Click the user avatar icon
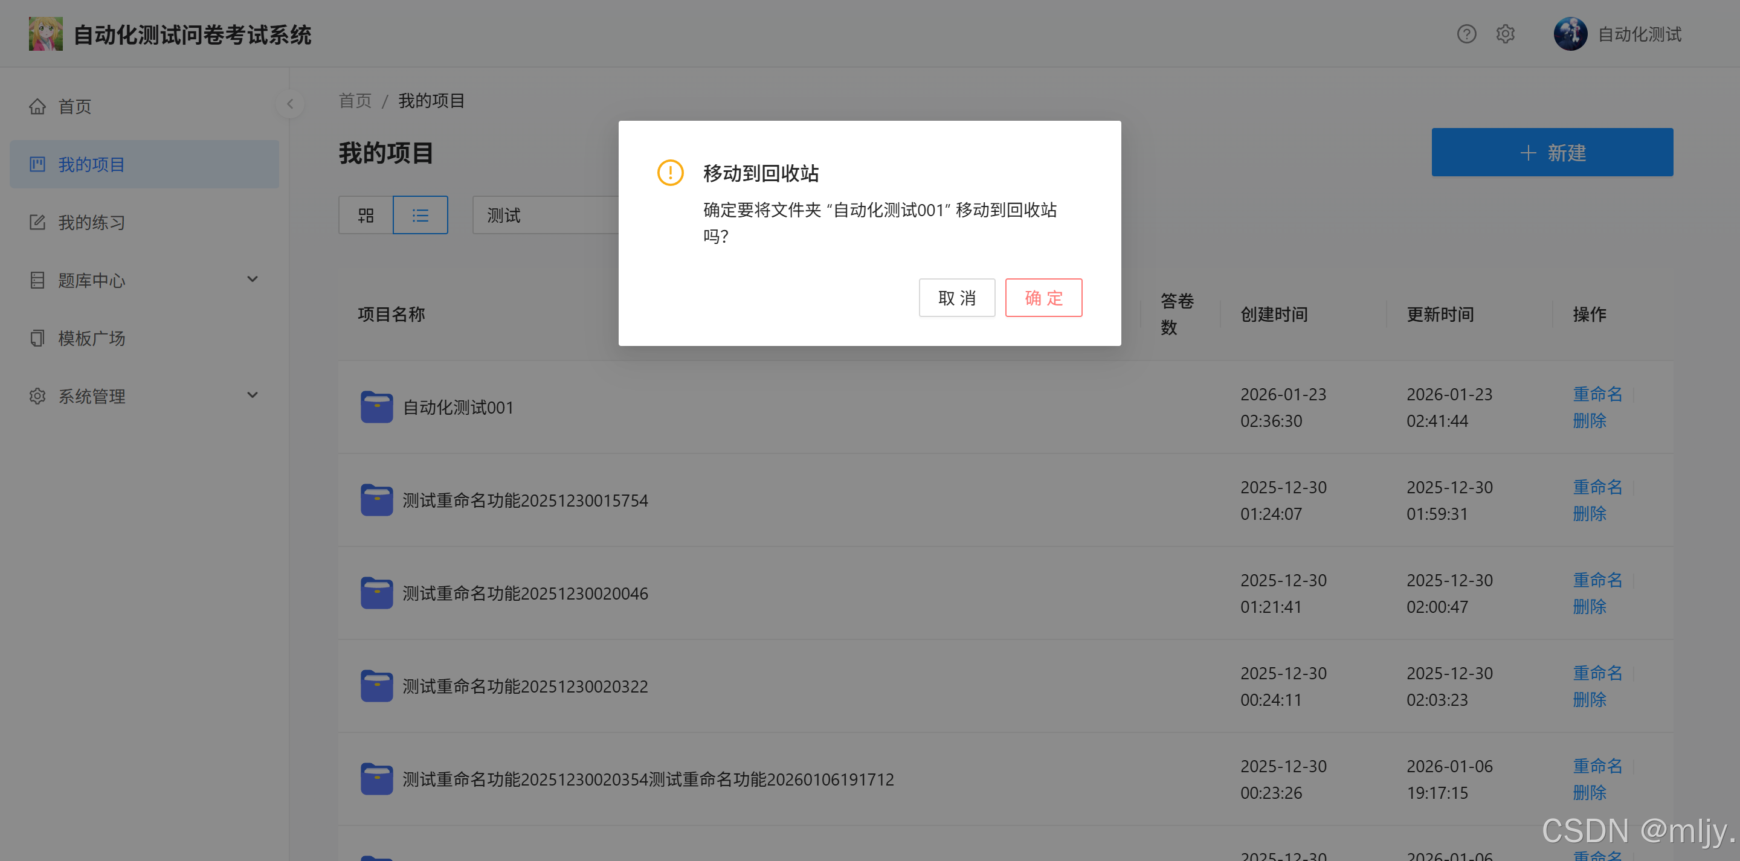The height and width of the screenshot is (861, 1740). pos(1570,34)
